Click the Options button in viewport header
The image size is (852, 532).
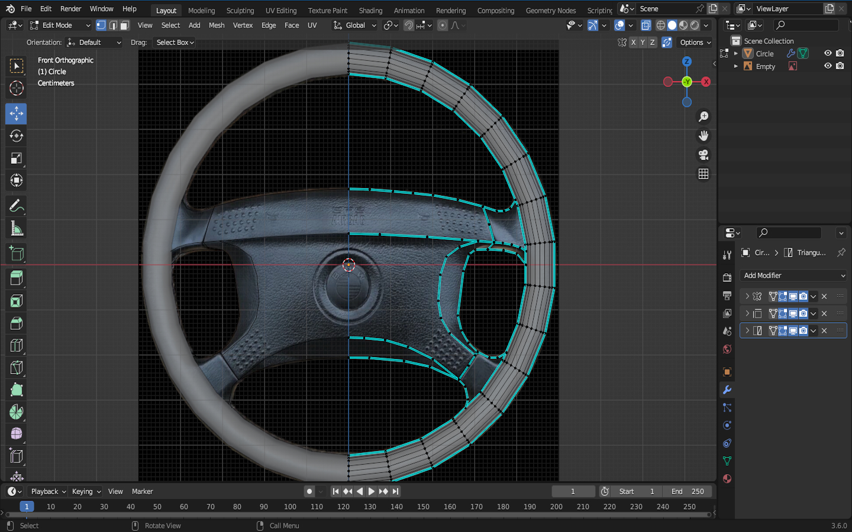[695, 43]
